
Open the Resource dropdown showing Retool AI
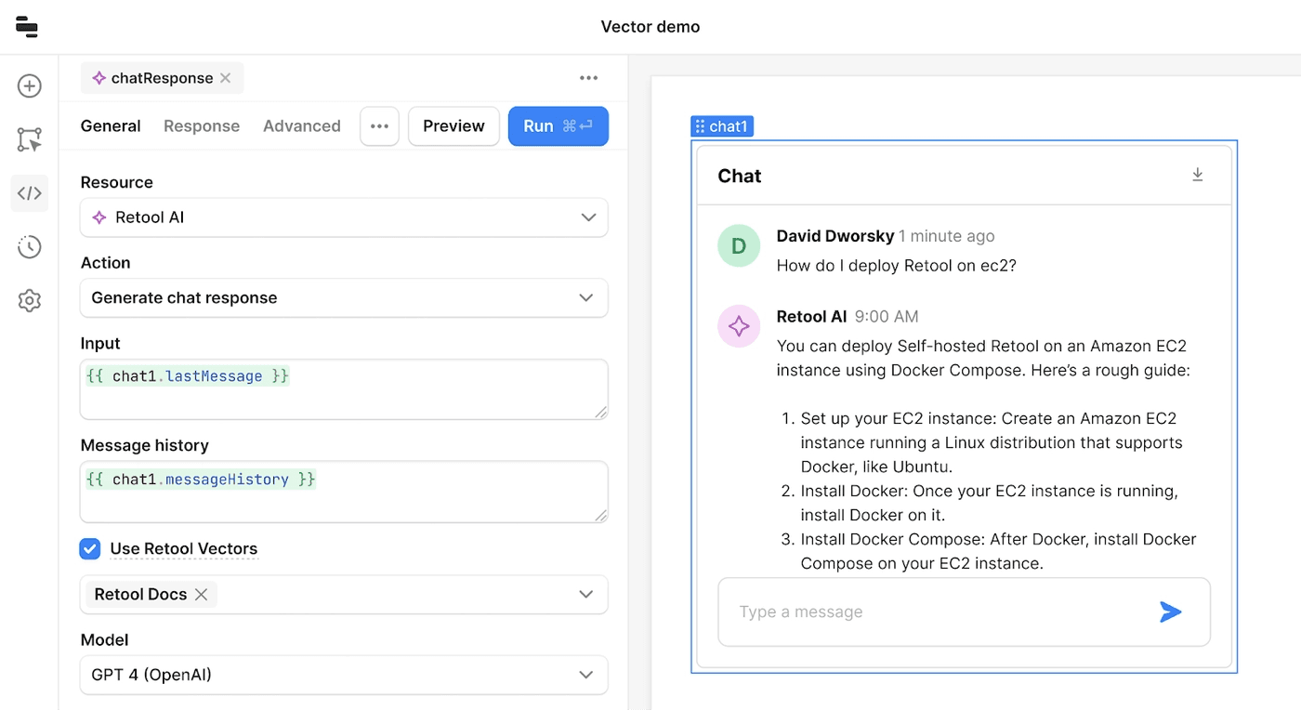pos(344,217)
